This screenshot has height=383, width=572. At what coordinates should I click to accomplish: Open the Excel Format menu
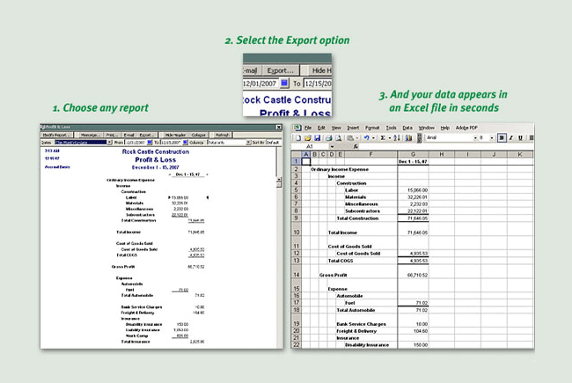tap(371, 128)
